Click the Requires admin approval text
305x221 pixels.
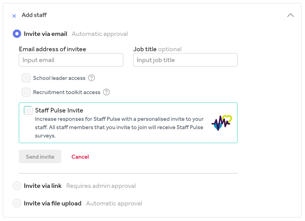[100, 186]
